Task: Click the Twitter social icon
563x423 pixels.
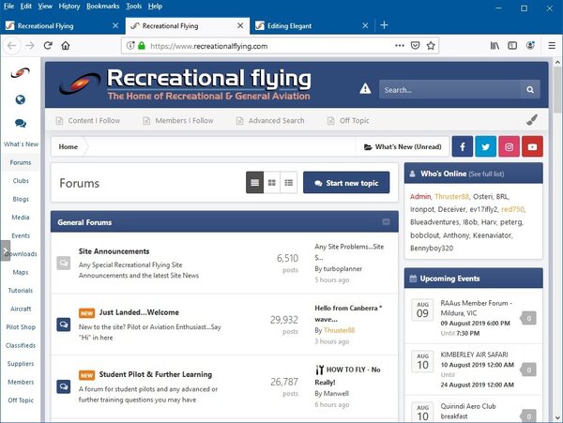Action: pyautogui.click(x=486, y=147)
